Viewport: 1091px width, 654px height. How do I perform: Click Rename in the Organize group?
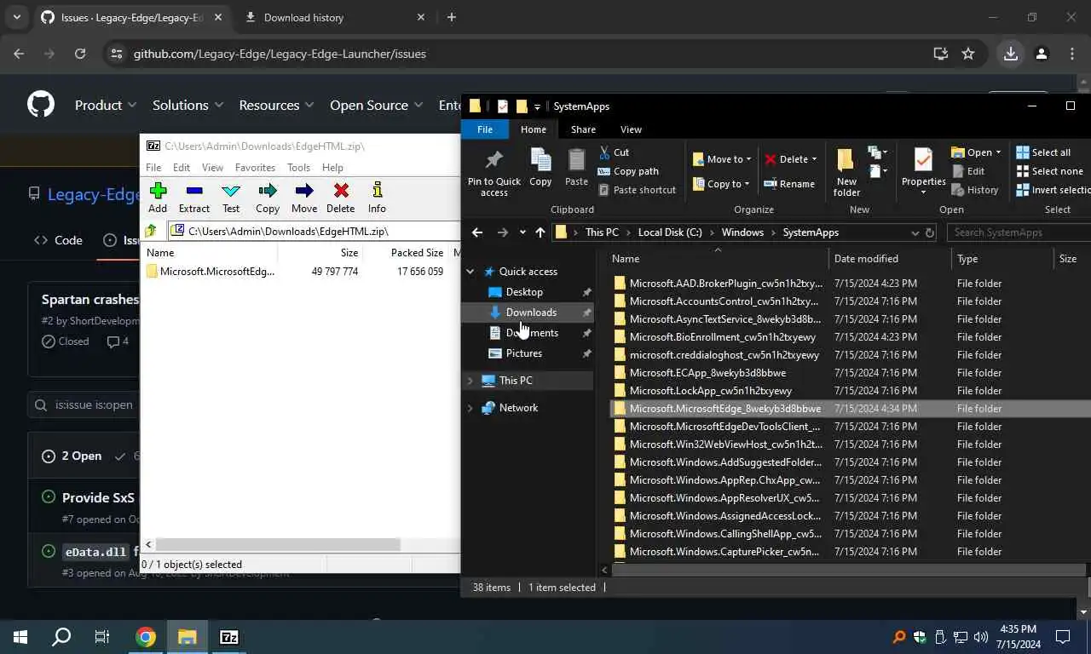789,183
